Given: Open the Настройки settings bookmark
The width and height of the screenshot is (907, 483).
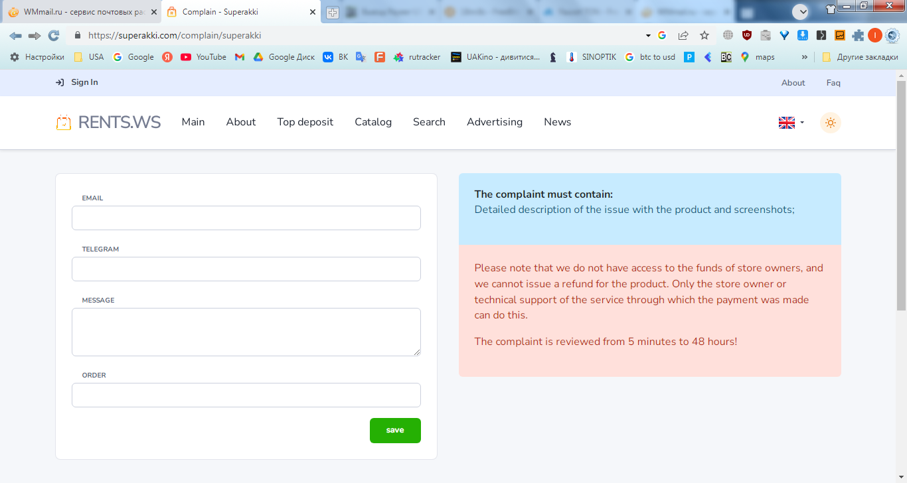Looking at the screenshot, I should click(37, 57).
